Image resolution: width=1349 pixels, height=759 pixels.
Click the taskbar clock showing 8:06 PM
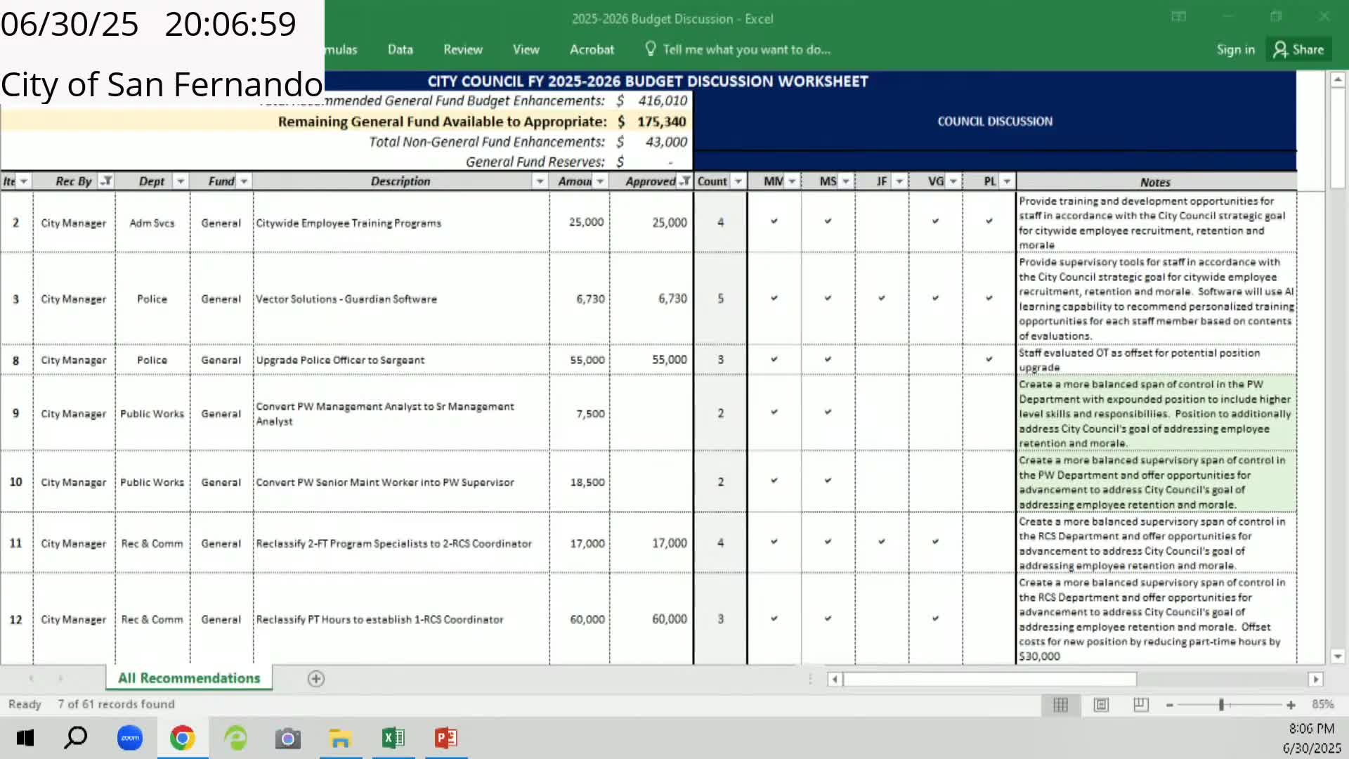[x=1312, y=728]
